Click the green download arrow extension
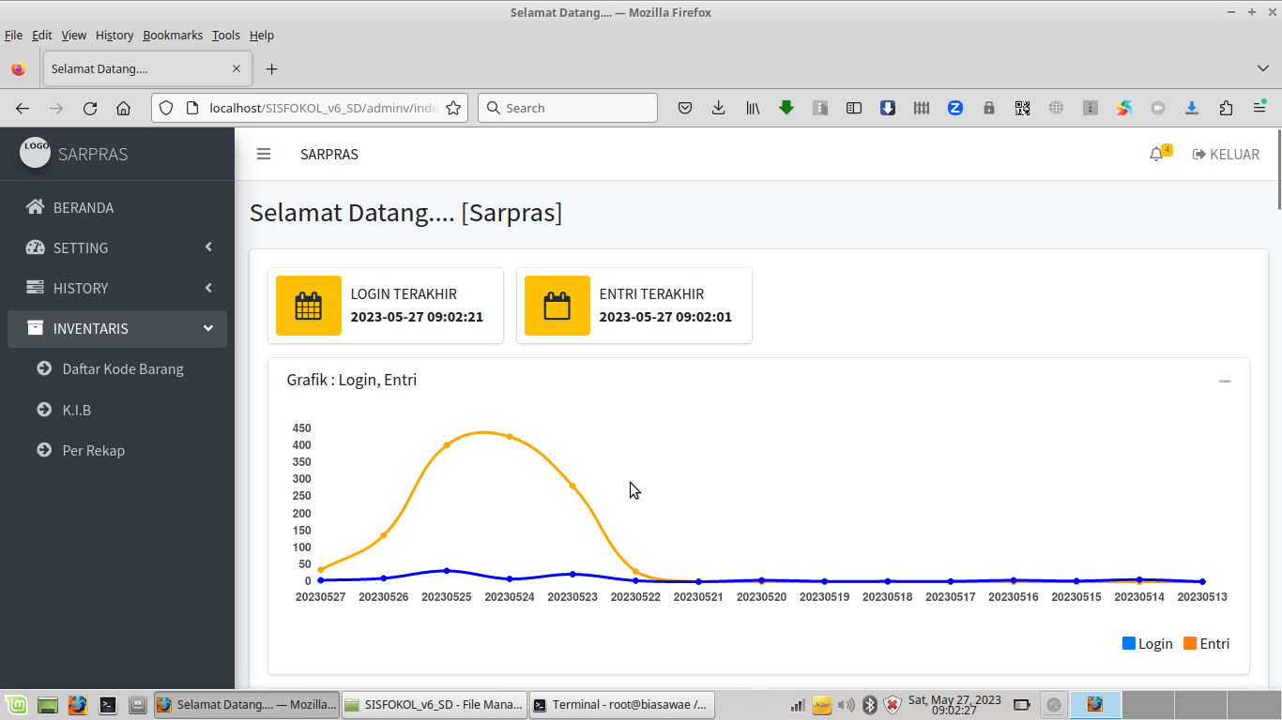The height and width of the screenshot is (720, 1282). point(786,108)
